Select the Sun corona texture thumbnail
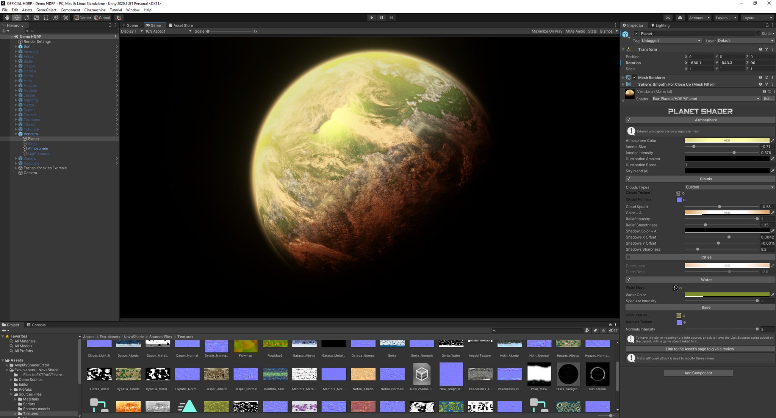 (597, 374)
